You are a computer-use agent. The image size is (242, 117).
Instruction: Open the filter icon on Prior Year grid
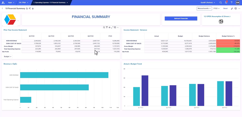107,27
